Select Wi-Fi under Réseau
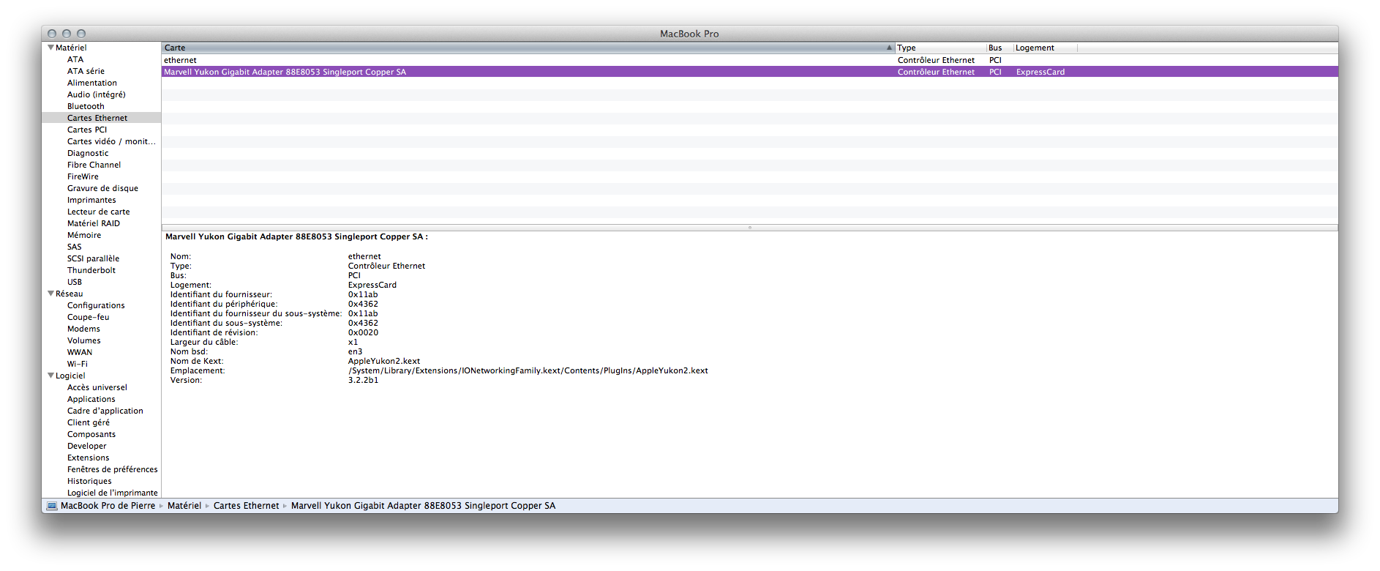The image size is (1380, 571). click(78, 364)
